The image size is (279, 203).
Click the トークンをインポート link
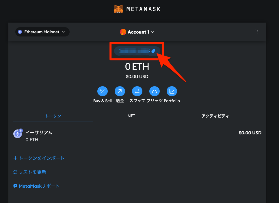(x=39, y=158)
